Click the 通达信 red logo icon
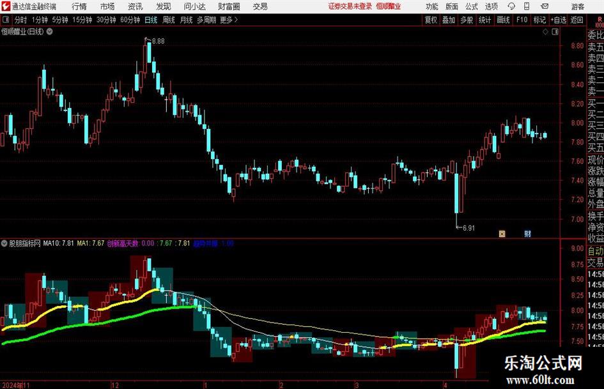Image resolution: width=604 pixels, height=389 pixels. [6, 6]
